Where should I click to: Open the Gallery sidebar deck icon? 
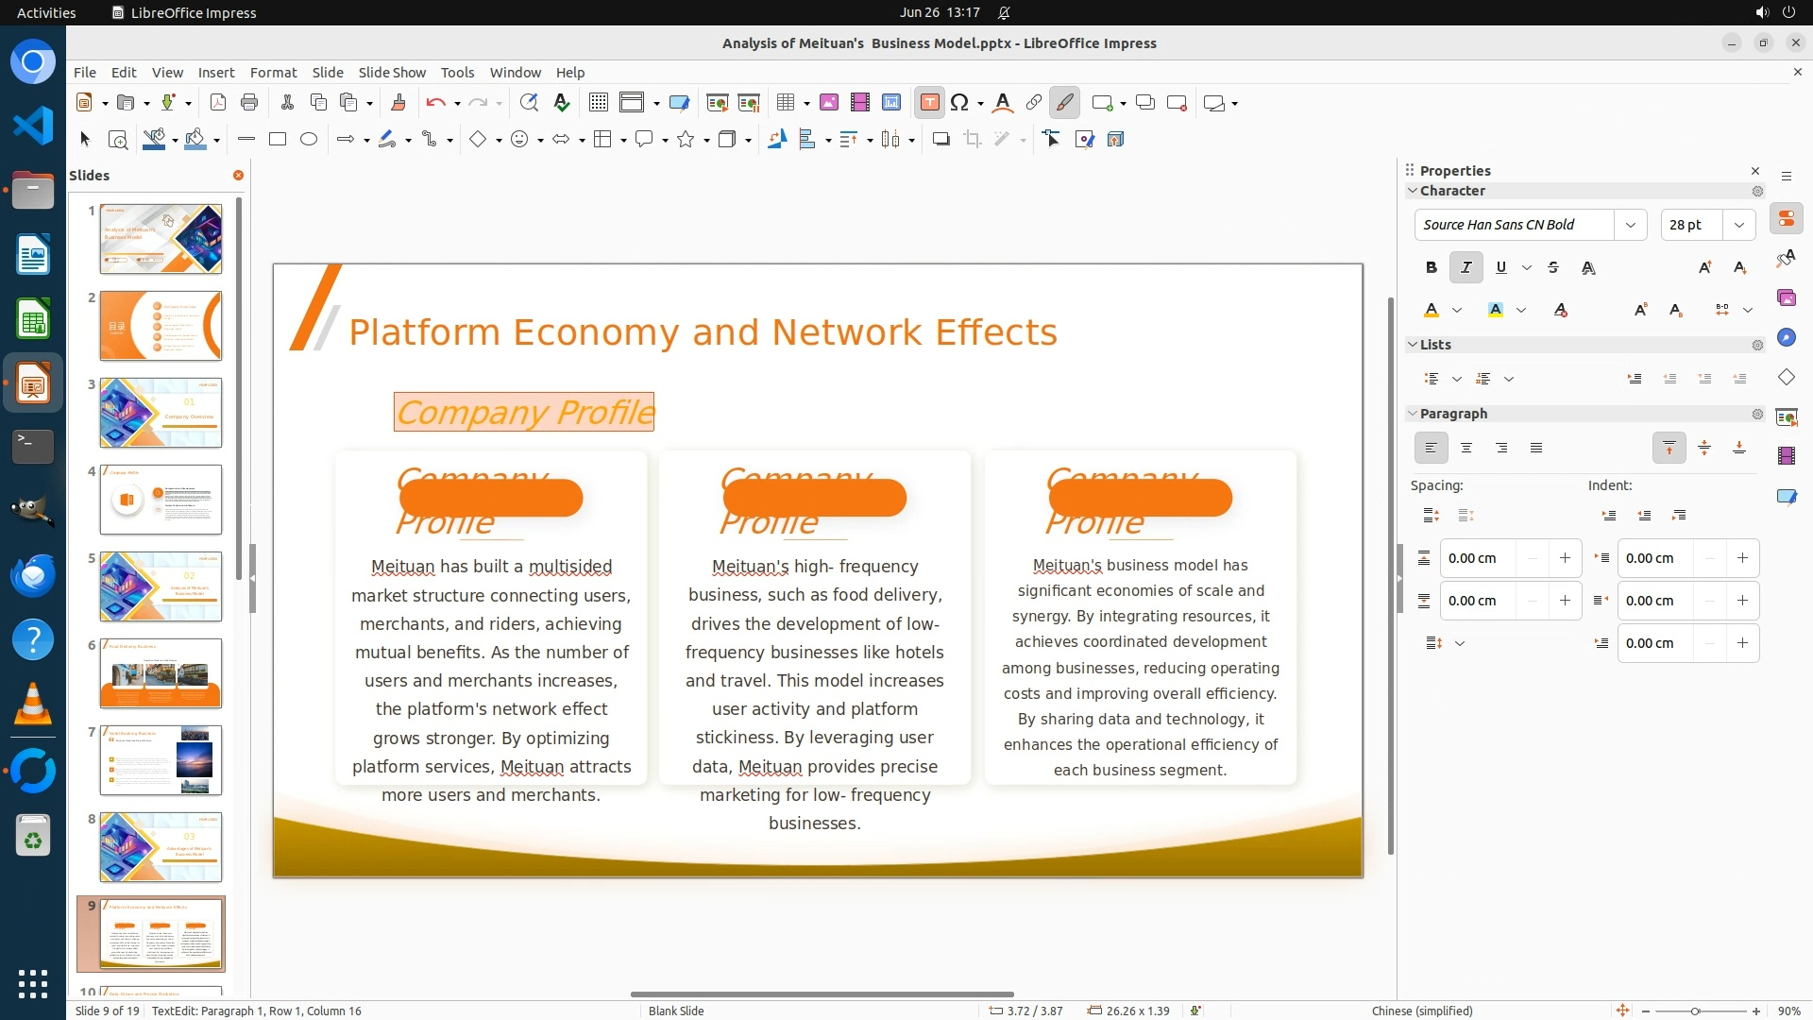coord(1786,297)
